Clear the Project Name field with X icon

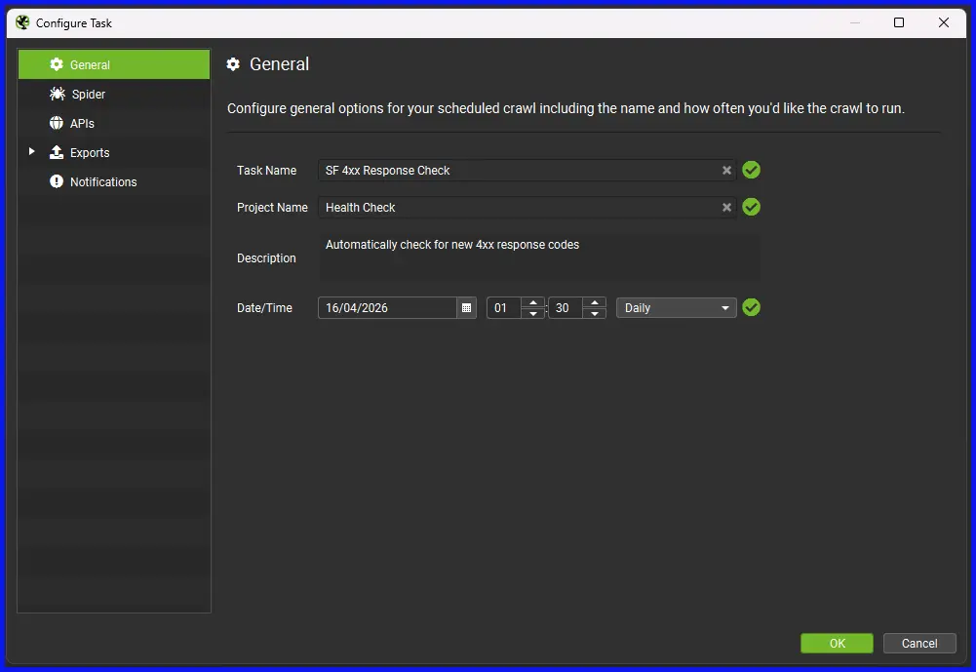click(x=726, y=208)
